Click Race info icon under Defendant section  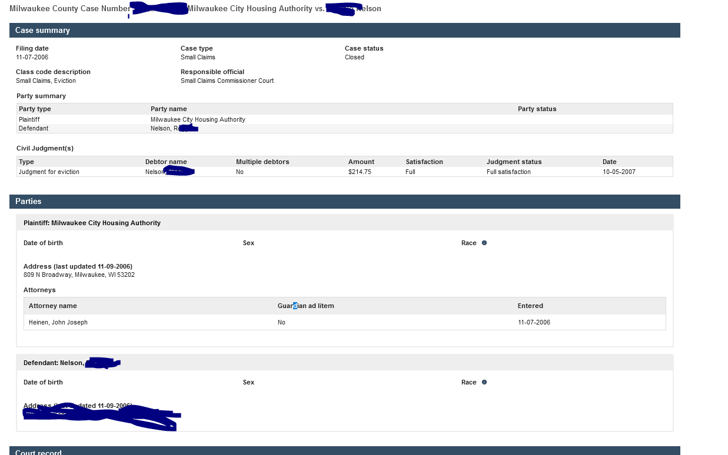[484, 382]
